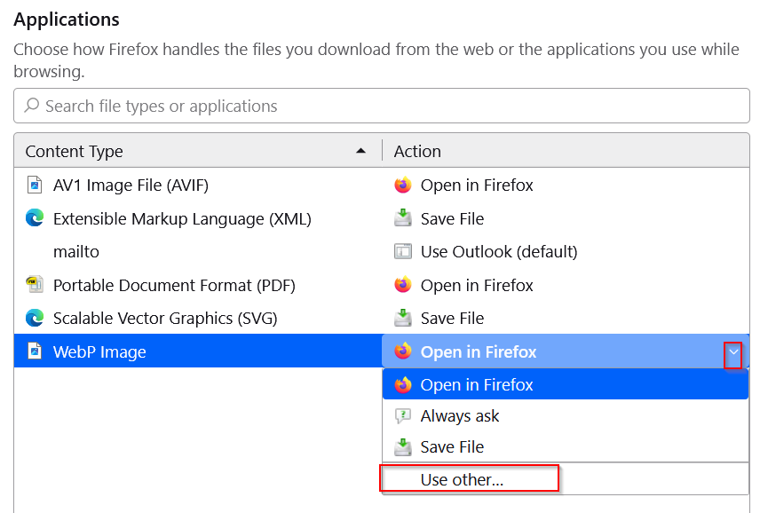Click the Edge icon beside Extensible Markup Language

click(x=35, y=218)
